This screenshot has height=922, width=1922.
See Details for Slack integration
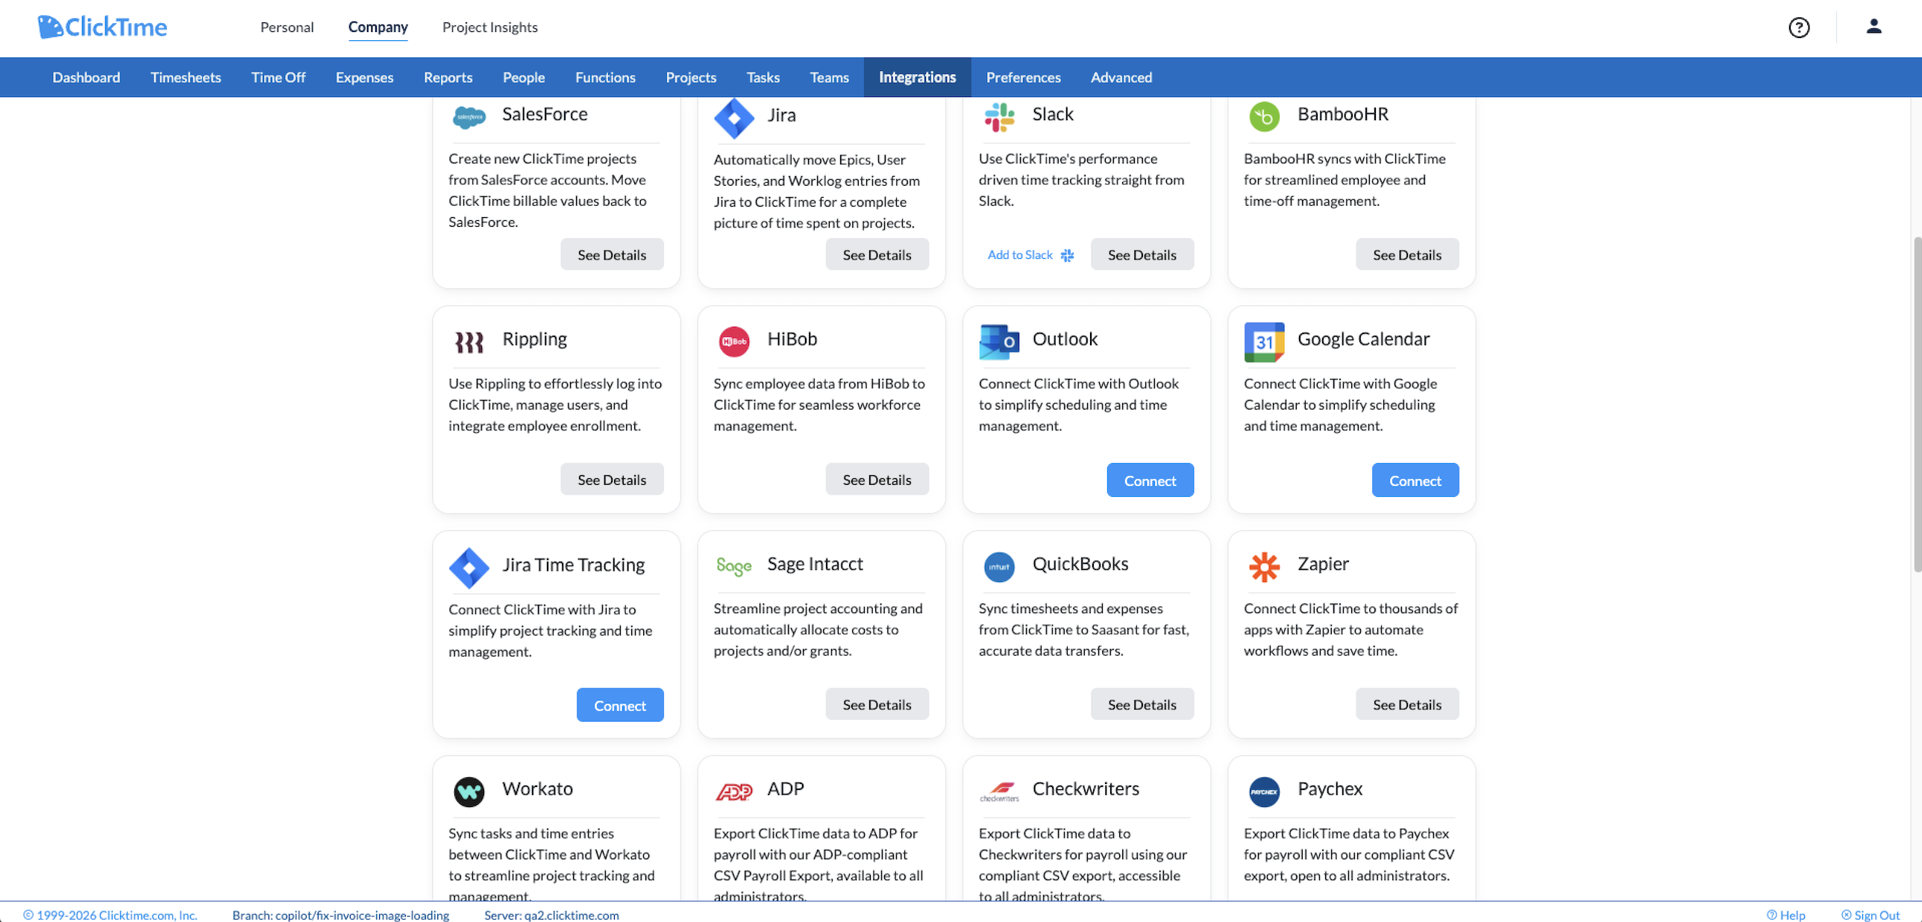pyautogui.click(x=1142, y=254)
